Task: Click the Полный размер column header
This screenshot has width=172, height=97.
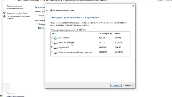Action: [106, 33]
